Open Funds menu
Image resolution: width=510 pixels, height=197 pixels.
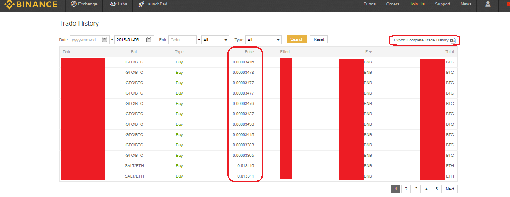click(x=369, y=4)
